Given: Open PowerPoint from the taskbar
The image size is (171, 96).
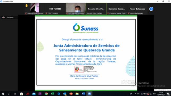Looking at the screenshot, I should [x=71, y=94].
